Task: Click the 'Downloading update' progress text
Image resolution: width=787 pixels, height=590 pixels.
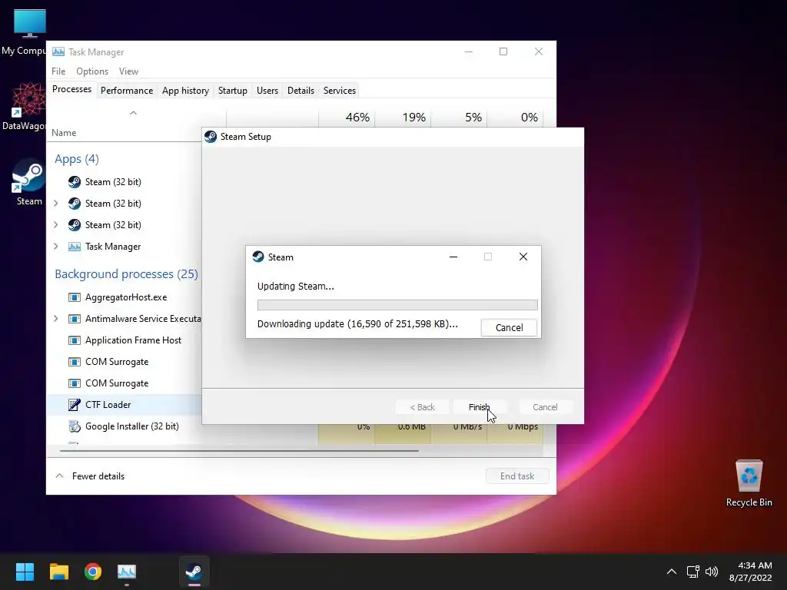Action: pos(357,324)
